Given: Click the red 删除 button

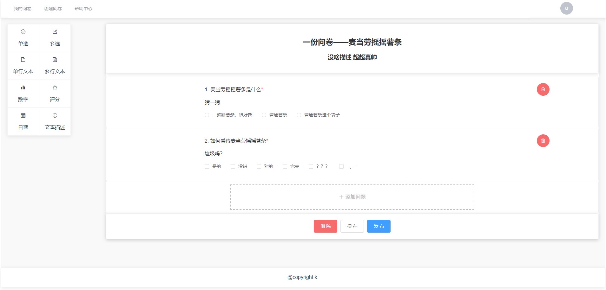Looking at the screenshot, I should (326, 226).
